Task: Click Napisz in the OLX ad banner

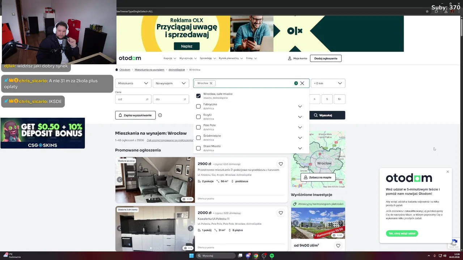Action: pos(187,46)
